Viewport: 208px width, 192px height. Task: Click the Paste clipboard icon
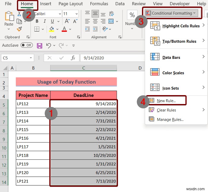(9, 16)
